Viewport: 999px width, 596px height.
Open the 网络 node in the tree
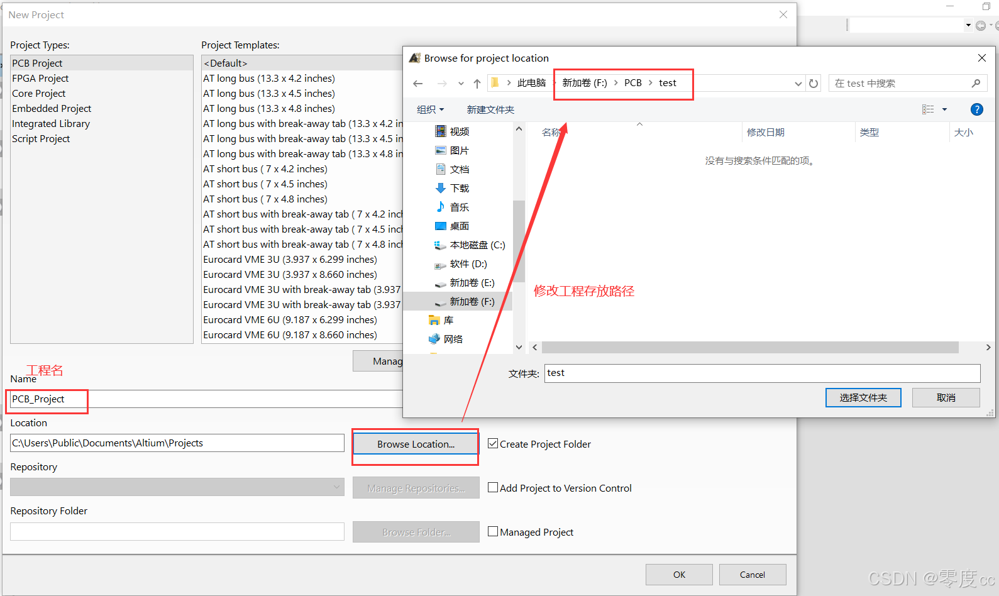[453, 339]
